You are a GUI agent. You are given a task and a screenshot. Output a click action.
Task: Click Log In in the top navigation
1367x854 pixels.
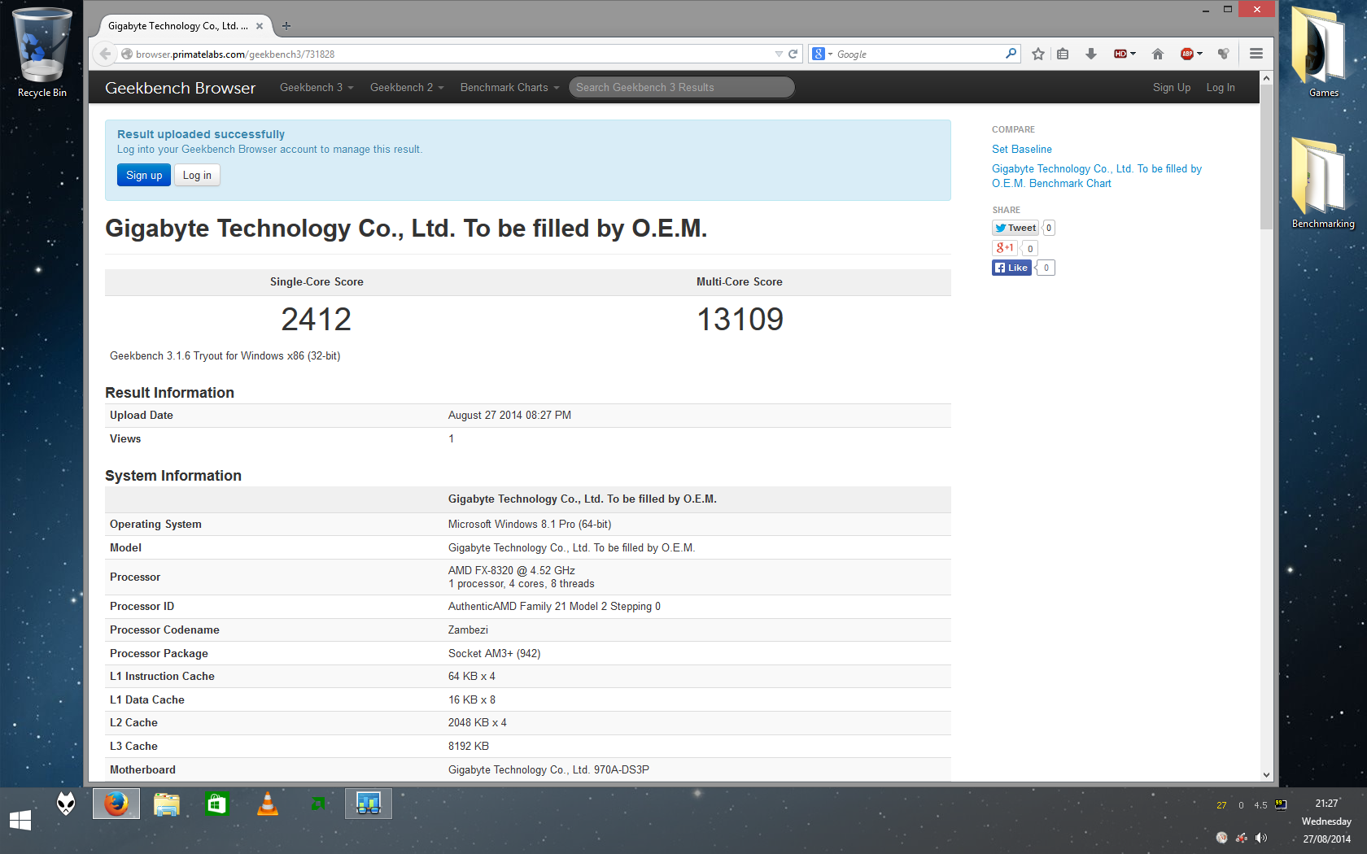click(1220, 87)
